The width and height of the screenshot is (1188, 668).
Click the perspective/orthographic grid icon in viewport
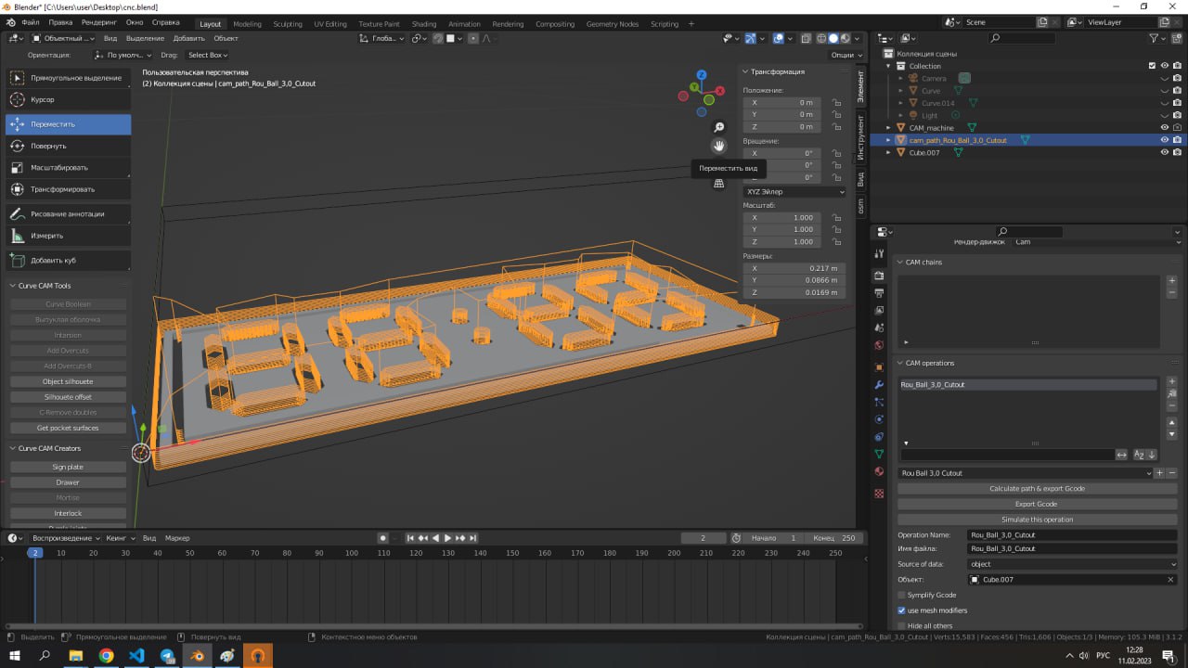[718, 184]
